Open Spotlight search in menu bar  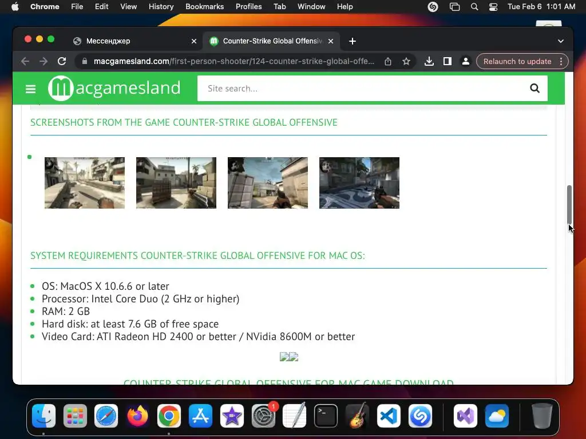point(474,7)
